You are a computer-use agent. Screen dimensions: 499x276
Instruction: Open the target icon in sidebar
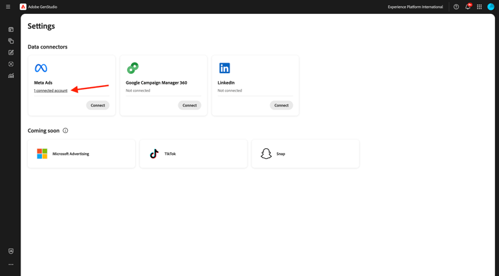coord(11,64)
